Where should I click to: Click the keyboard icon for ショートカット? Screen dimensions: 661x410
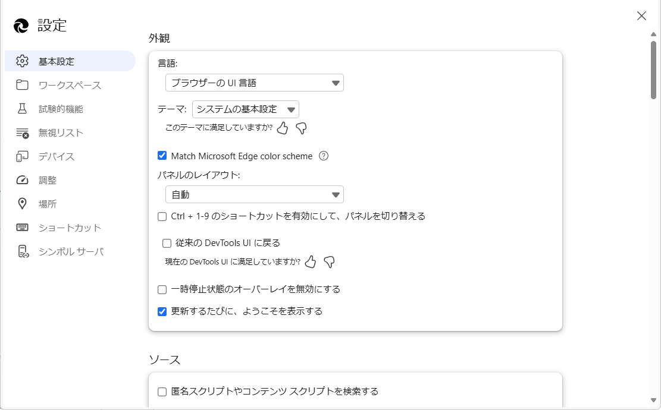point(23,228)
